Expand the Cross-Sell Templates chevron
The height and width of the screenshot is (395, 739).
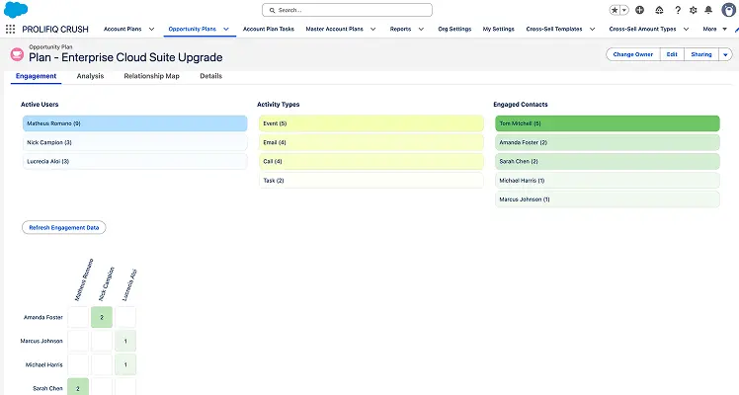click(x=593, y=30)
